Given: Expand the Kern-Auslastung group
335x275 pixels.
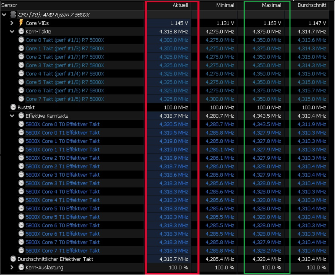Looking at the screenshot, I should tap(12, 267).
